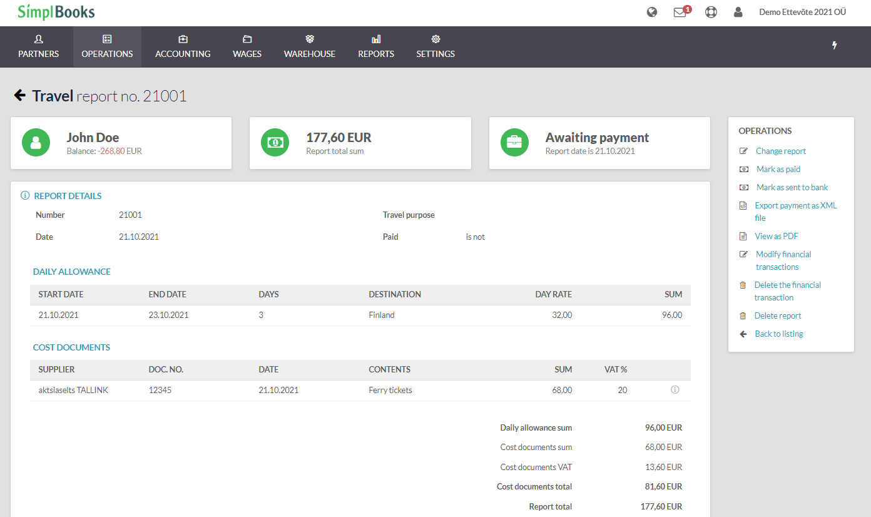Click the green briefcase Awaiting payment icon
This screenshot has height=517, width=871.
(514, 142)
